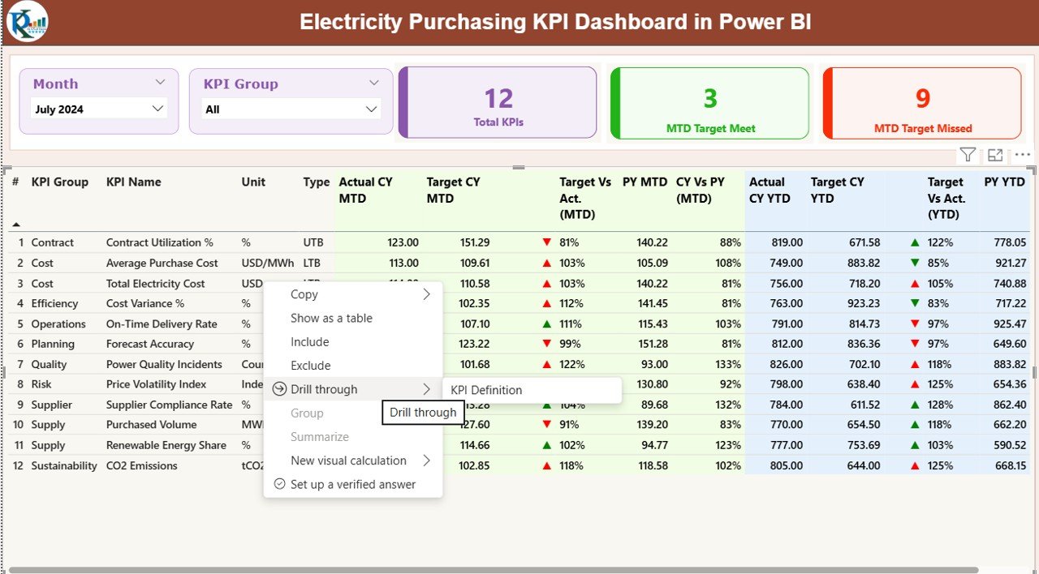Collapse the Month slicer header chevron

coord(160,83)
